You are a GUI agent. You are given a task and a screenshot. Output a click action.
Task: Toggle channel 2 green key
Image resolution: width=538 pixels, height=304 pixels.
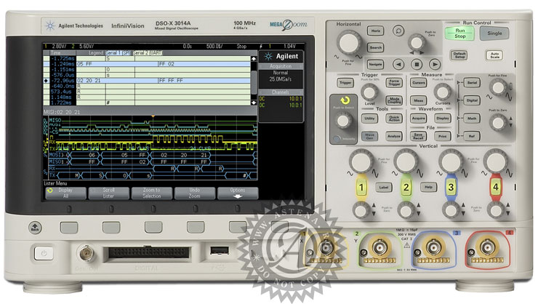coord(406,188)
